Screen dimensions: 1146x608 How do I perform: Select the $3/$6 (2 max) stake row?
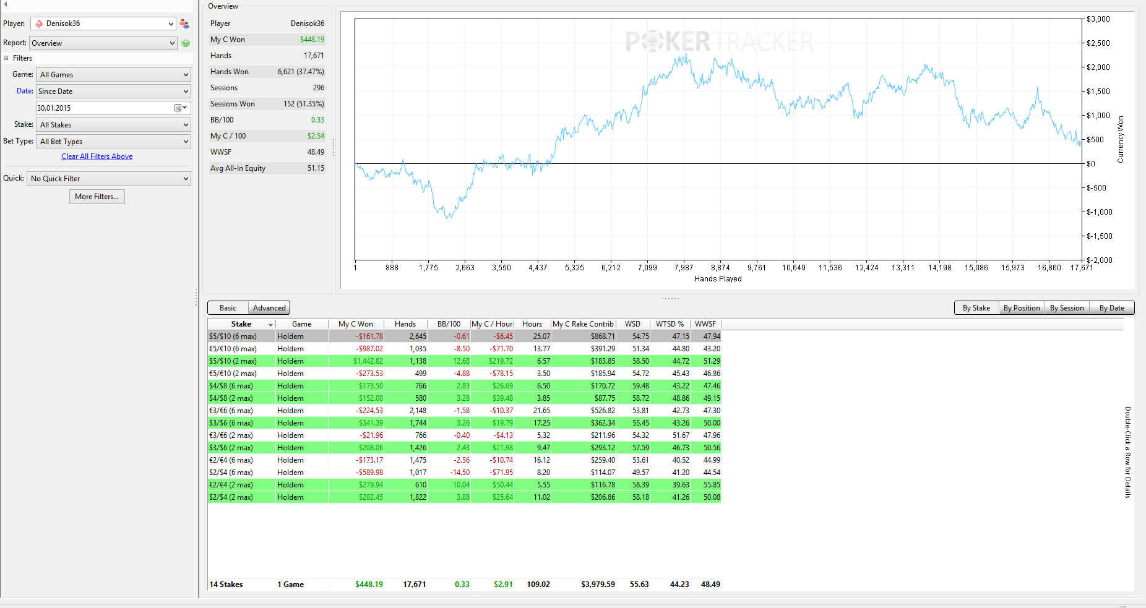pyautogui.click(x=464, y=448)
